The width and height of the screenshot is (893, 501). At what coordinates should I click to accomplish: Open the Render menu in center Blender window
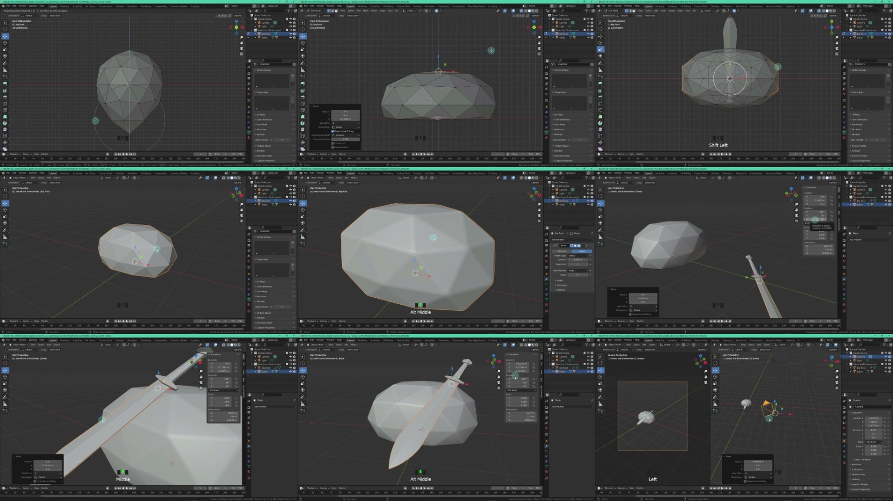click(x=320, y=173)
